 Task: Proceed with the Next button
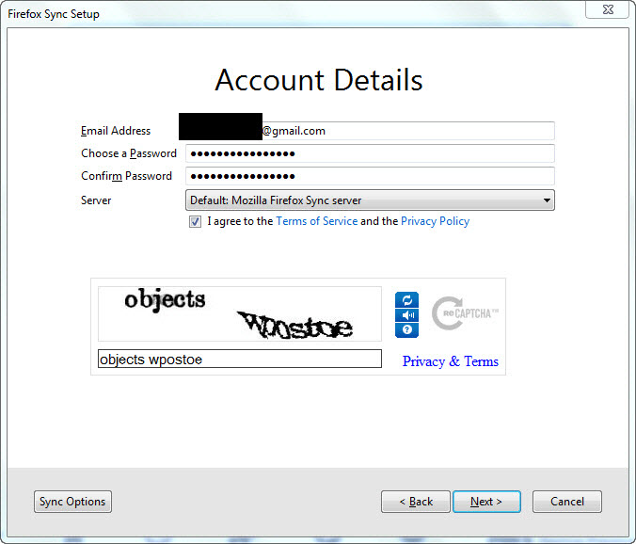(x=486, y=502)
